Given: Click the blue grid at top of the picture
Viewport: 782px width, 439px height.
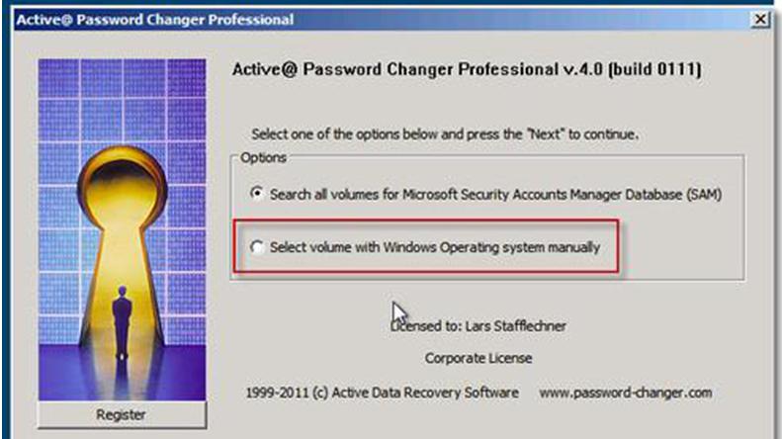Looking at the screenshot, I should pyautogui.click(x=123, y=89).
